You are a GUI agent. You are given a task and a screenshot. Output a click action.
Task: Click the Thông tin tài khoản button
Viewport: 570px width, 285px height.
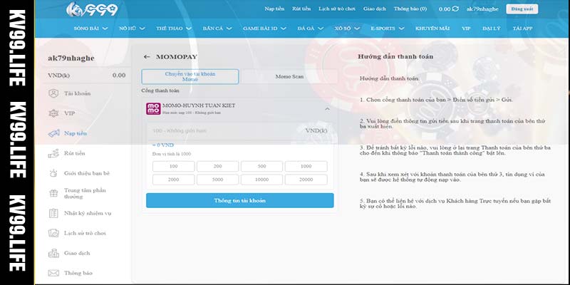pos(239,201)
